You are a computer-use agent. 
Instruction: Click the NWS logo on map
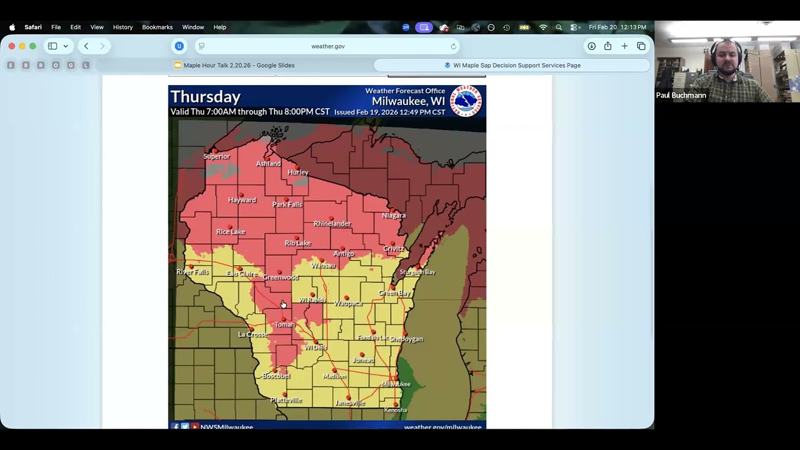pyautogui.click(x=466, y=101)
